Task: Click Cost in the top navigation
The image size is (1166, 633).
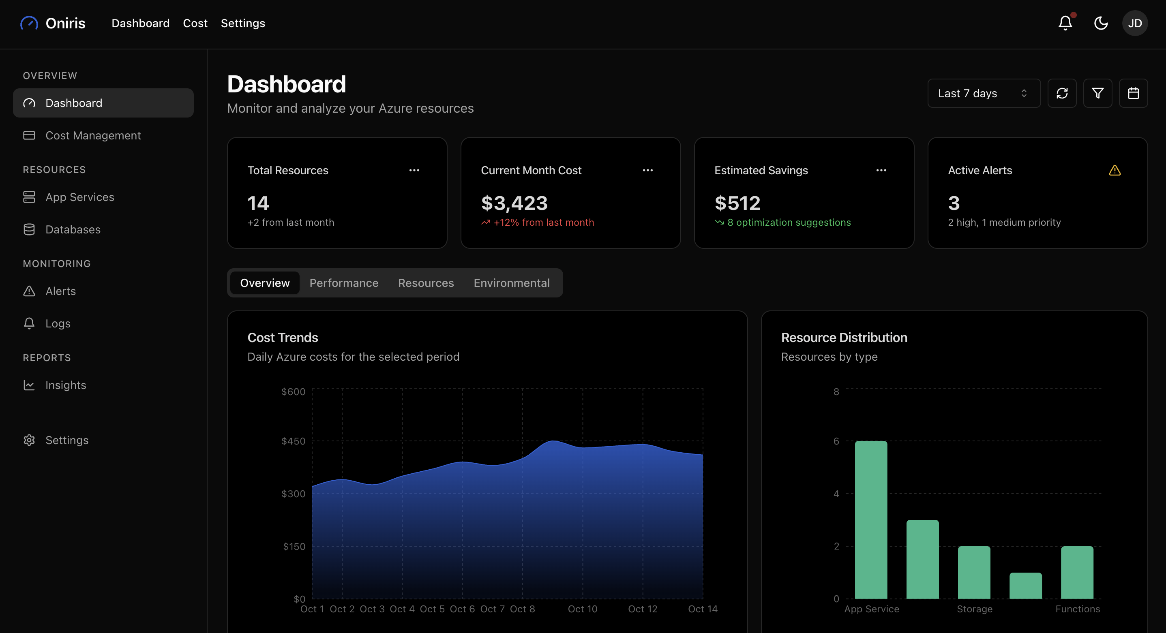Action: 195,23
